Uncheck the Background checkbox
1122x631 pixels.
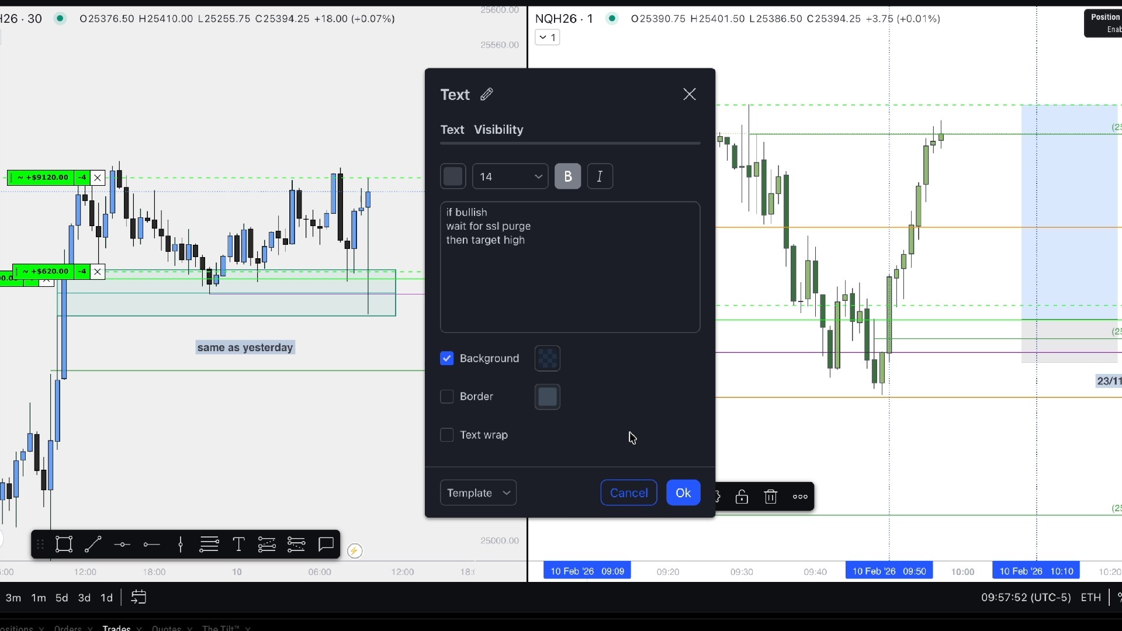pyautogui.click(x=447, y=358)
